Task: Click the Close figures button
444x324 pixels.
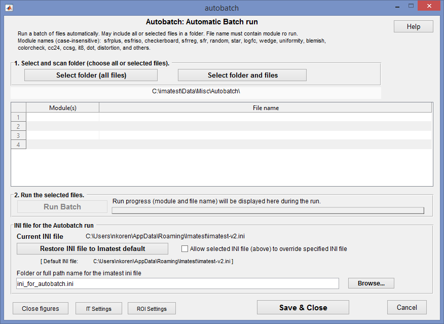Action: click(x=41, y=308)
